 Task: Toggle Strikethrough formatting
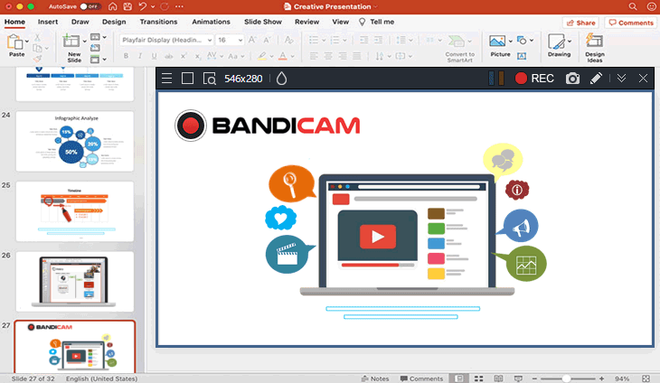[169, 56]
